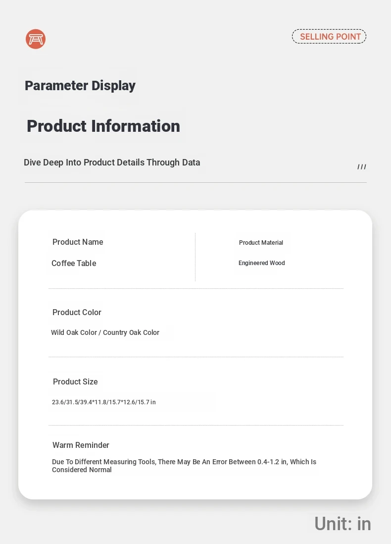Viewport: 391px width, 544px height.
Task: Click the 23.6/31.5/39.4 size dimensions text
Action: click(104, 402)
